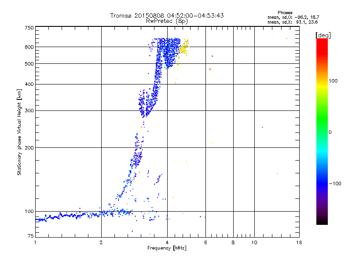Click the '600' y-axis tick label

click(29, 47)
